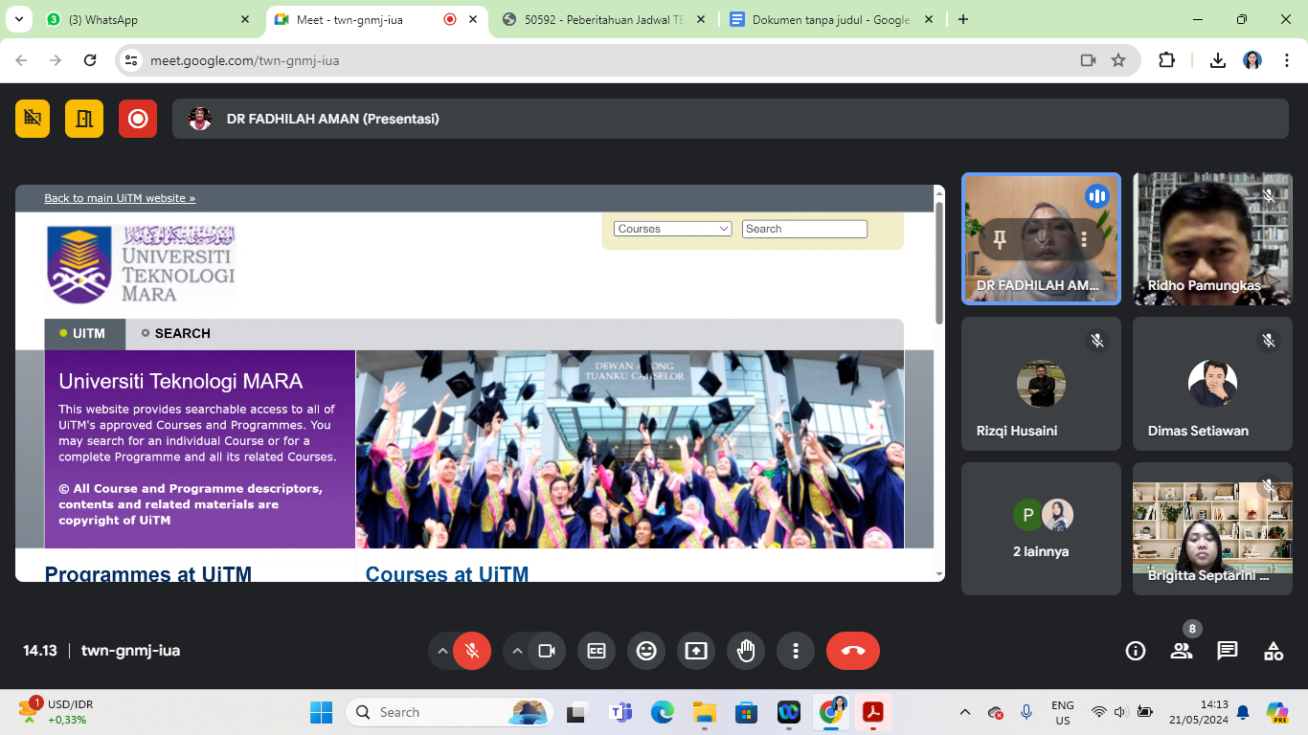Click ENG US language indicator
Image resolution: width=1308 pixels, height=735 pixels.
pyautogui.click(x=1062, y=712)
